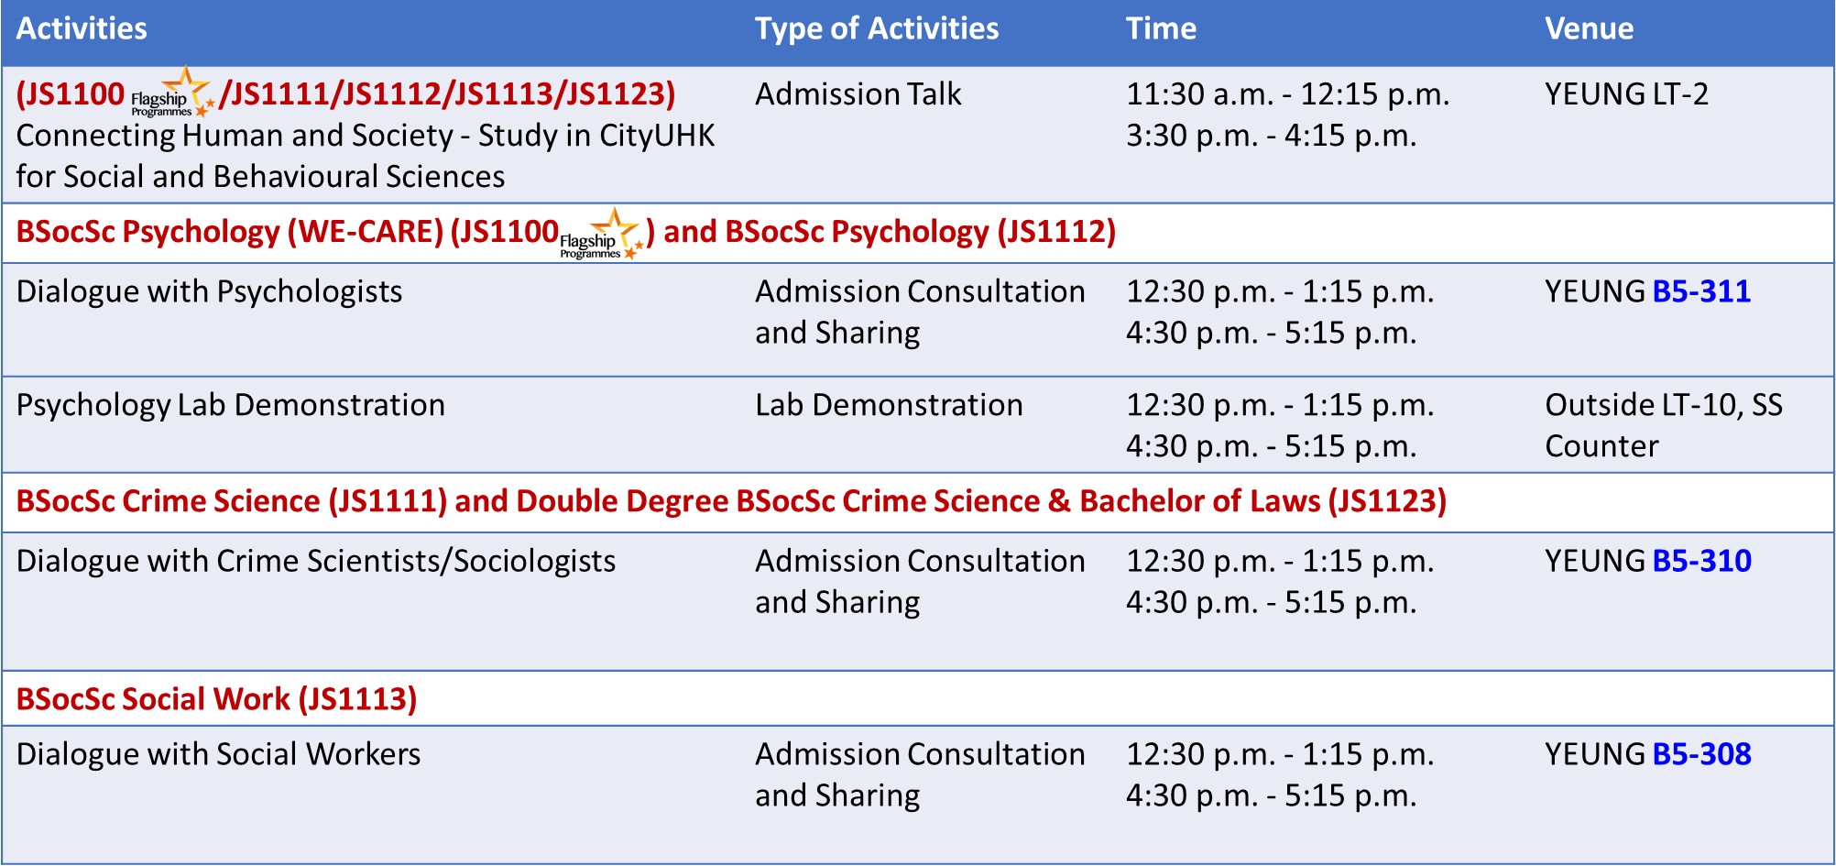Click the Venue column header
Viewport: 1836px width, 866px height.
point(1589,29)
